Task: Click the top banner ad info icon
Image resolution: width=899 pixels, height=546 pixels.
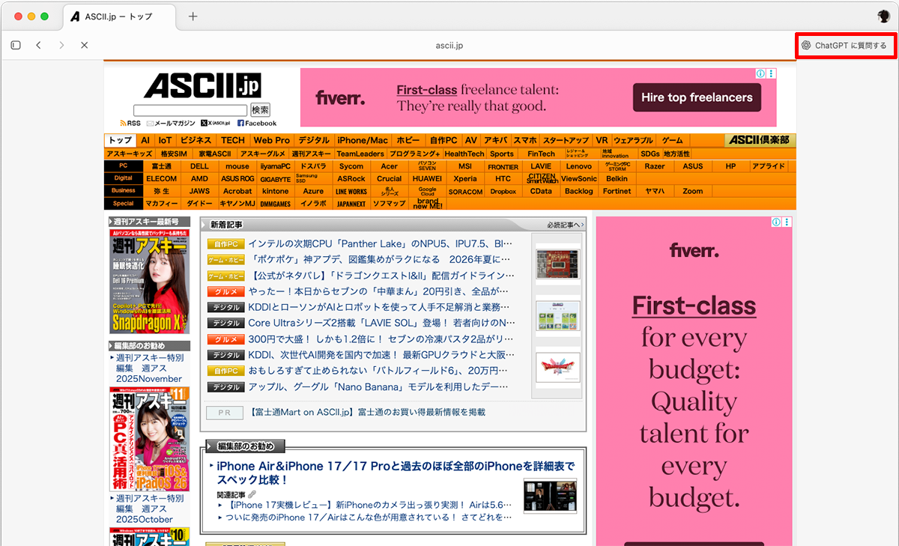Action: [x=760, y=73]
